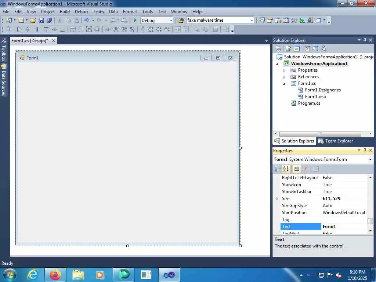Open the Tools menu
The height and width of the screenshot is (282, 376).
[147, 11]
